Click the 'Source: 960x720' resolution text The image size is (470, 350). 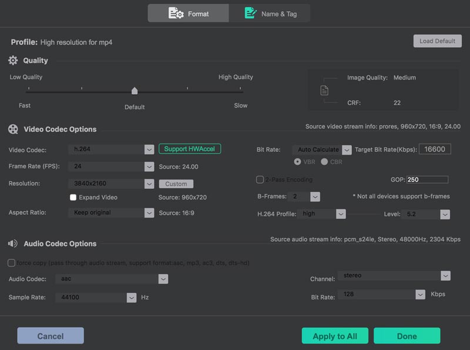pyautogui.click(x=183, y=197)
